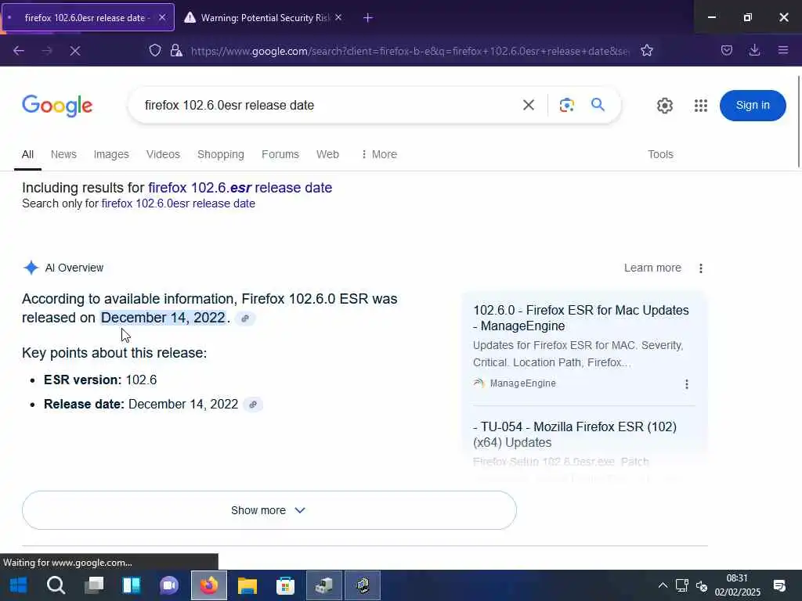Select the Videos search tab

point(163,154)
